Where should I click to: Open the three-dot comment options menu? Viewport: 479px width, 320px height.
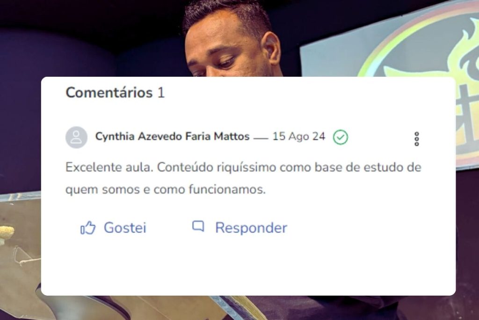tap(416, 139)
